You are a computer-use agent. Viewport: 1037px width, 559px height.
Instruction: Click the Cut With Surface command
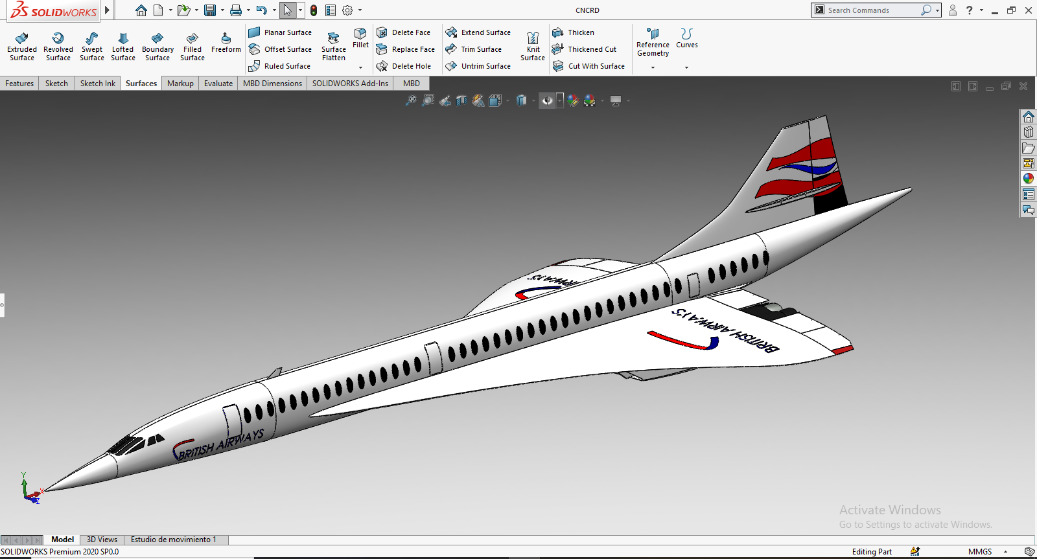(x=588, y=66)
